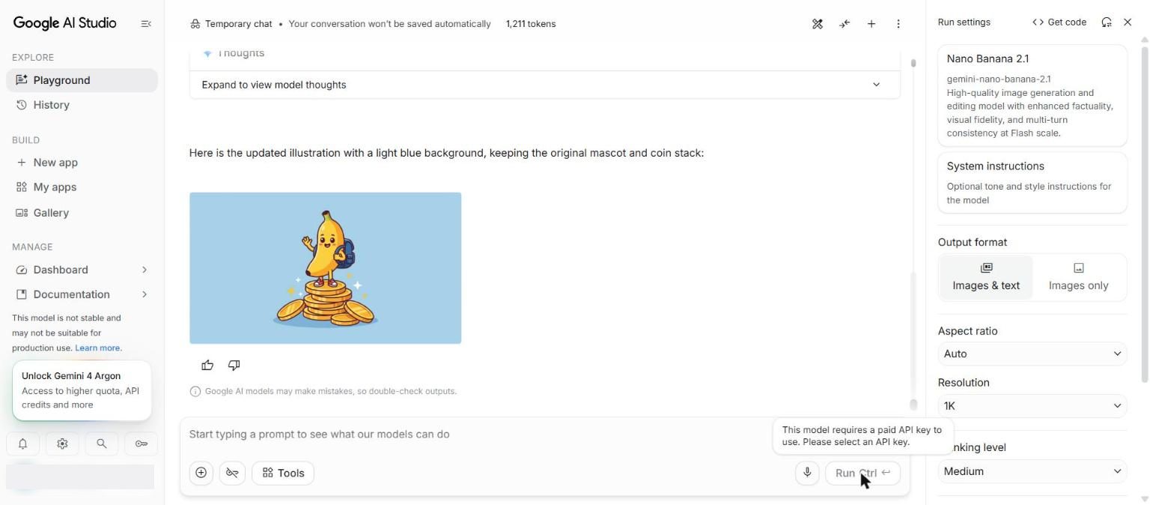
Task: Open the System instructions card
Action: click(1032, 183)
